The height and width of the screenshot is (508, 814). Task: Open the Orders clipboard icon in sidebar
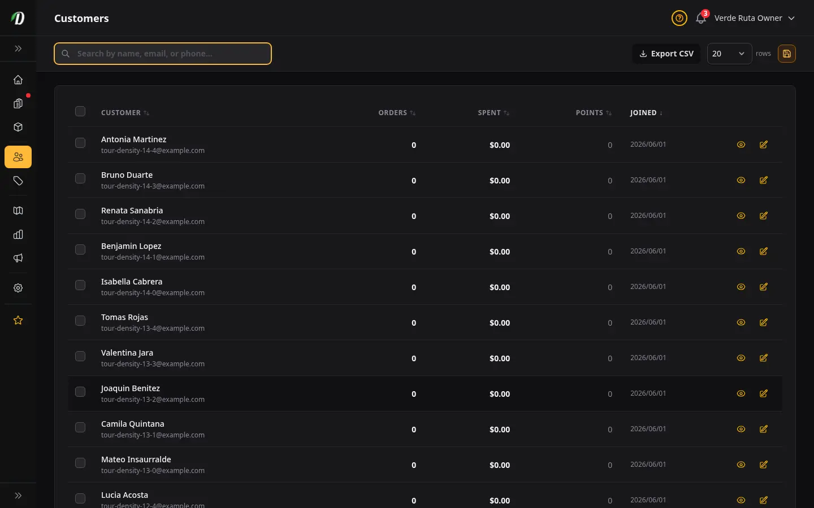(18, 103)
